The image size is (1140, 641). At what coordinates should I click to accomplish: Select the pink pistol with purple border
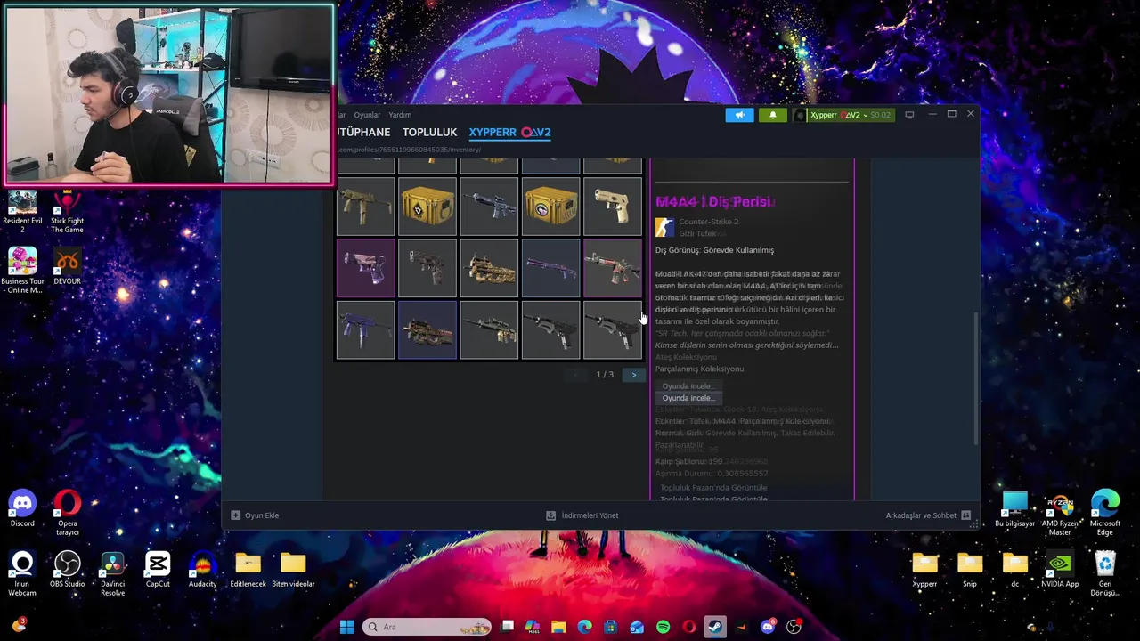[x=366, y=268]
